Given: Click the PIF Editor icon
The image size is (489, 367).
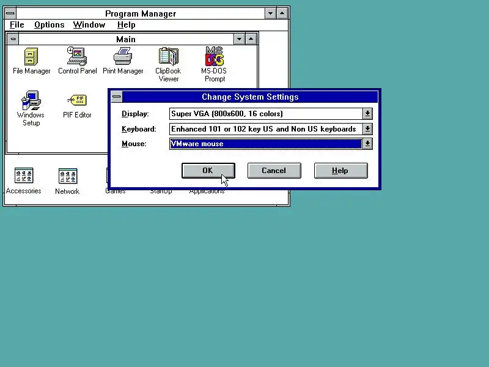Looking at the screenshot, I should click(77, 100).
